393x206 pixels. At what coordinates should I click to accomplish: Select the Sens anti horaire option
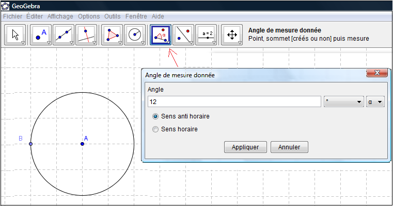(x=155, y=116)
